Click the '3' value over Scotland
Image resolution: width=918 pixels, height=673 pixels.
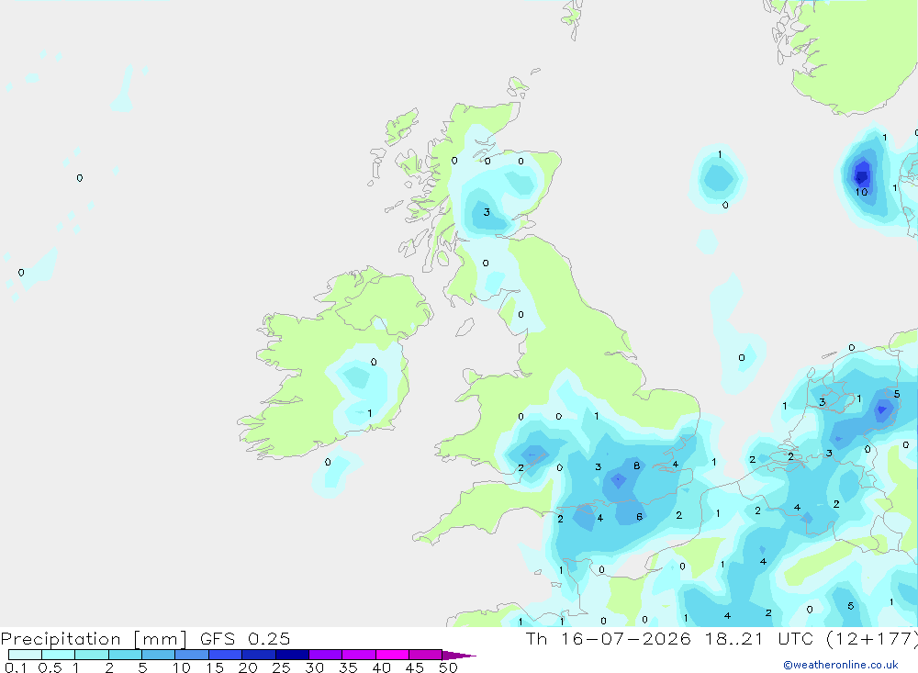487,212
